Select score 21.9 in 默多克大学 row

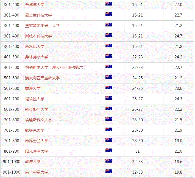[x=178, y=131]
